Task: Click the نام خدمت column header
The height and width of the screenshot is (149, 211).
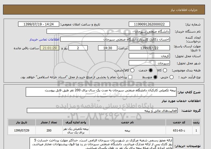Action: coord(127,122)
